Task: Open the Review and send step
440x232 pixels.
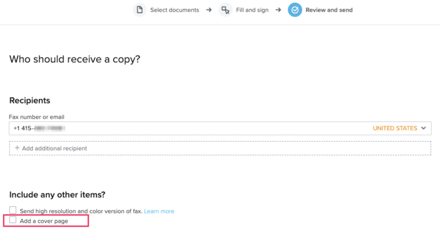Action: [329, 10]
